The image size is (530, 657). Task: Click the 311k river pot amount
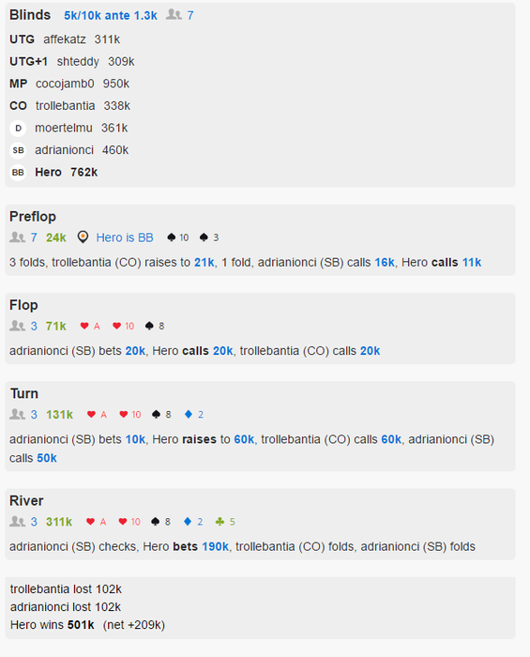tap(59, 522)
